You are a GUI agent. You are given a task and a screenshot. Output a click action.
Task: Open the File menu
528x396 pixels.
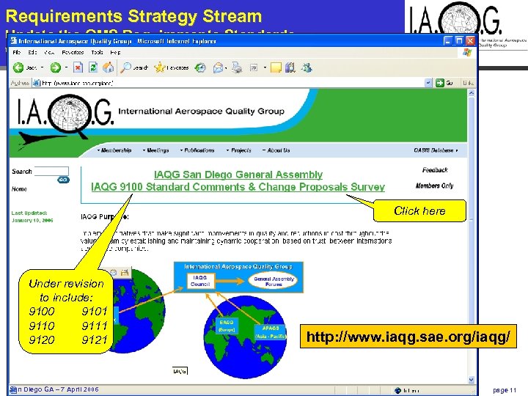(x=16, y=52)
